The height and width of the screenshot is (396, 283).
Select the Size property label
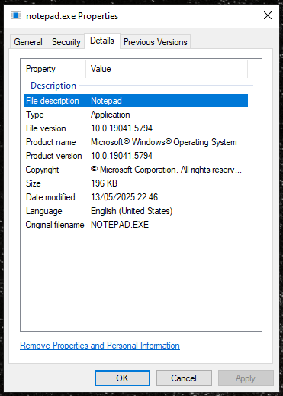[x=34, y=183]
